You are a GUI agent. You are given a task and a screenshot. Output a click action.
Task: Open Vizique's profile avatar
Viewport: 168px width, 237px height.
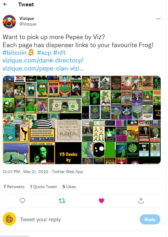(x=9, y=21)
